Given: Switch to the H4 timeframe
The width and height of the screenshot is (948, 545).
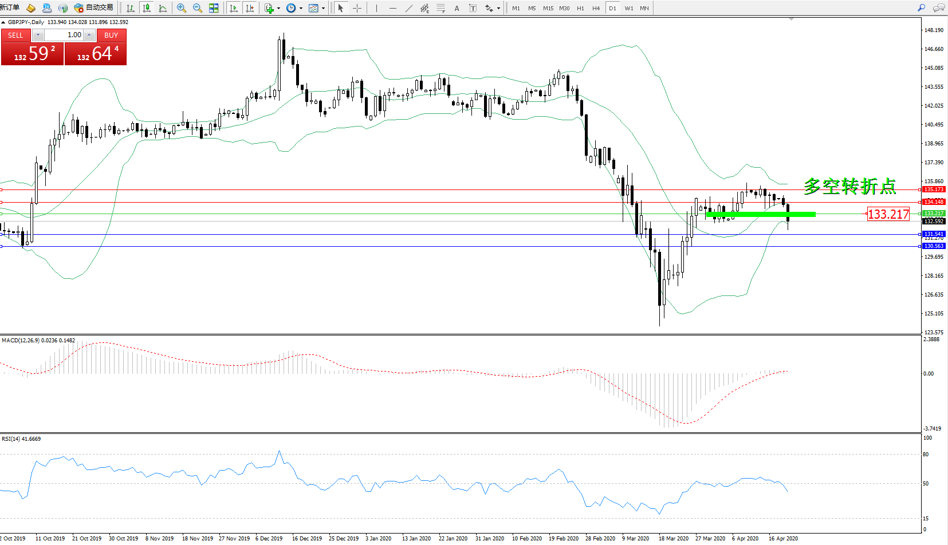Looking at the screenshot, I should (x=596, y=8).
